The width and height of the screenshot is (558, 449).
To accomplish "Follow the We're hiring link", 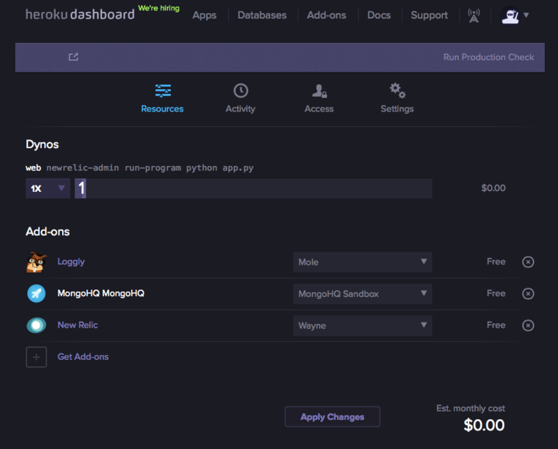I will tap(159, 8).
